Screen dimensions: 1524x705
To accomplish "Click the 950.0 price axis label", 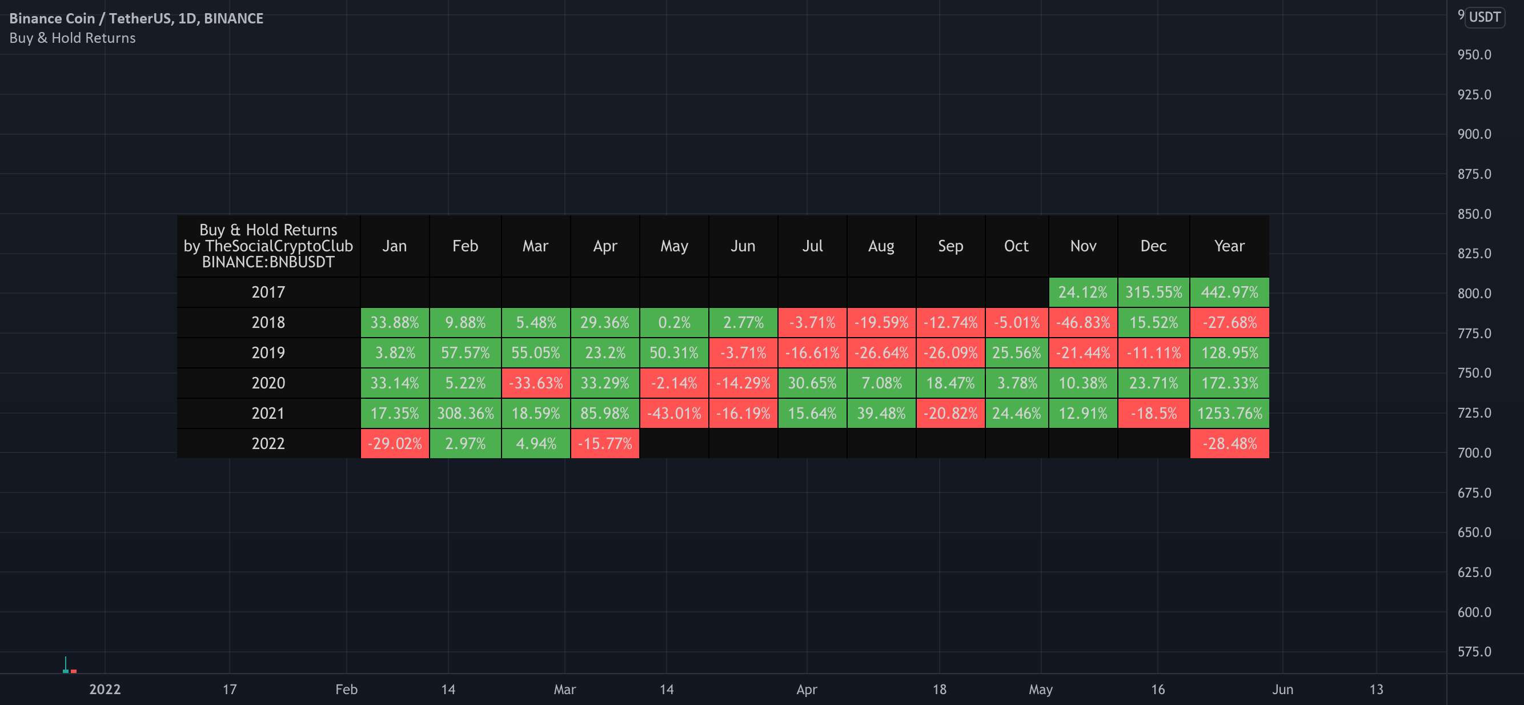I will point(1474,55).
